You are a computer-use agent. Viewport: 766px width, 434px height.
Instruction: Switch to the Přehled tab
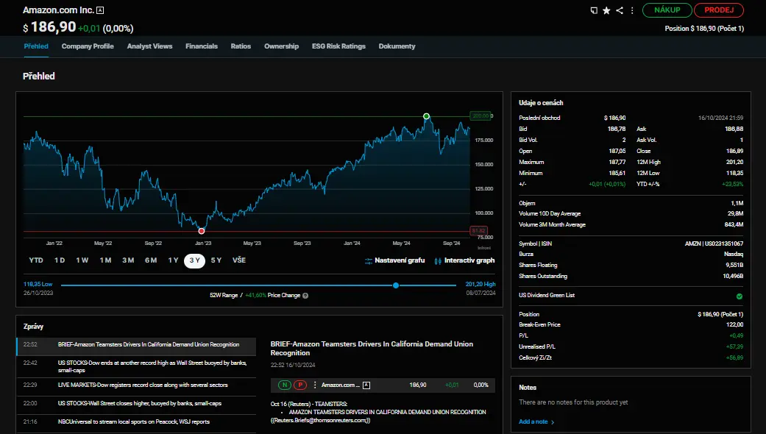pyautogui.click(x=36, y=46)
